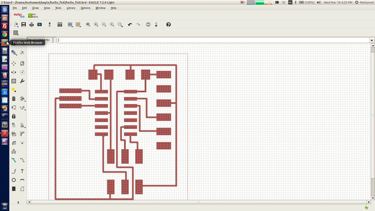Select the Delete trash tool
Screen dimensions: 375x211
pyautogui.click(x=14, y=99)
